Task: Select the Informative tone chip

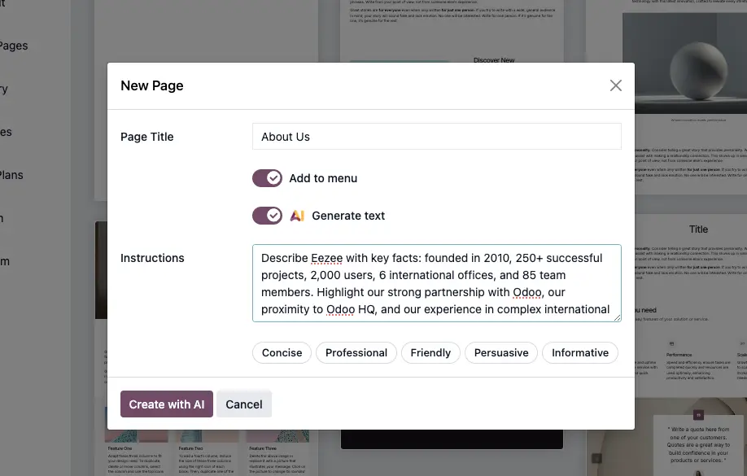Action: pyautogui.click(x=579, y=352)
